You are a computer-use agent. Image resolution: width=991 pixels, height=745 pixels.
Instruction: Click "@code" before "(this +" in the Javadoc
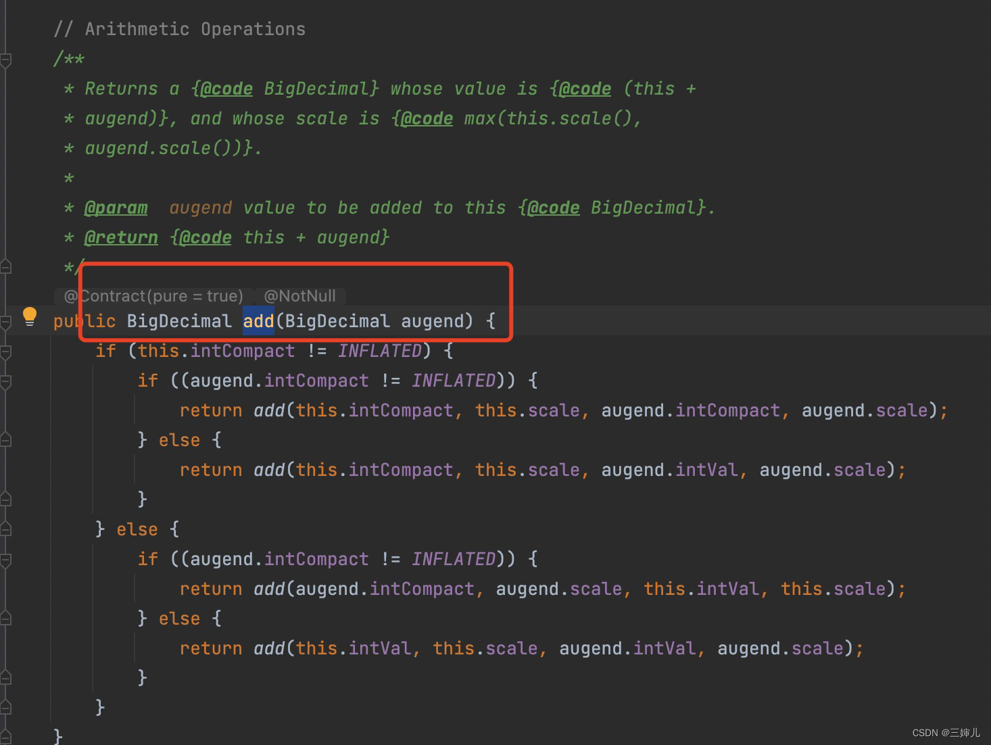585,89
